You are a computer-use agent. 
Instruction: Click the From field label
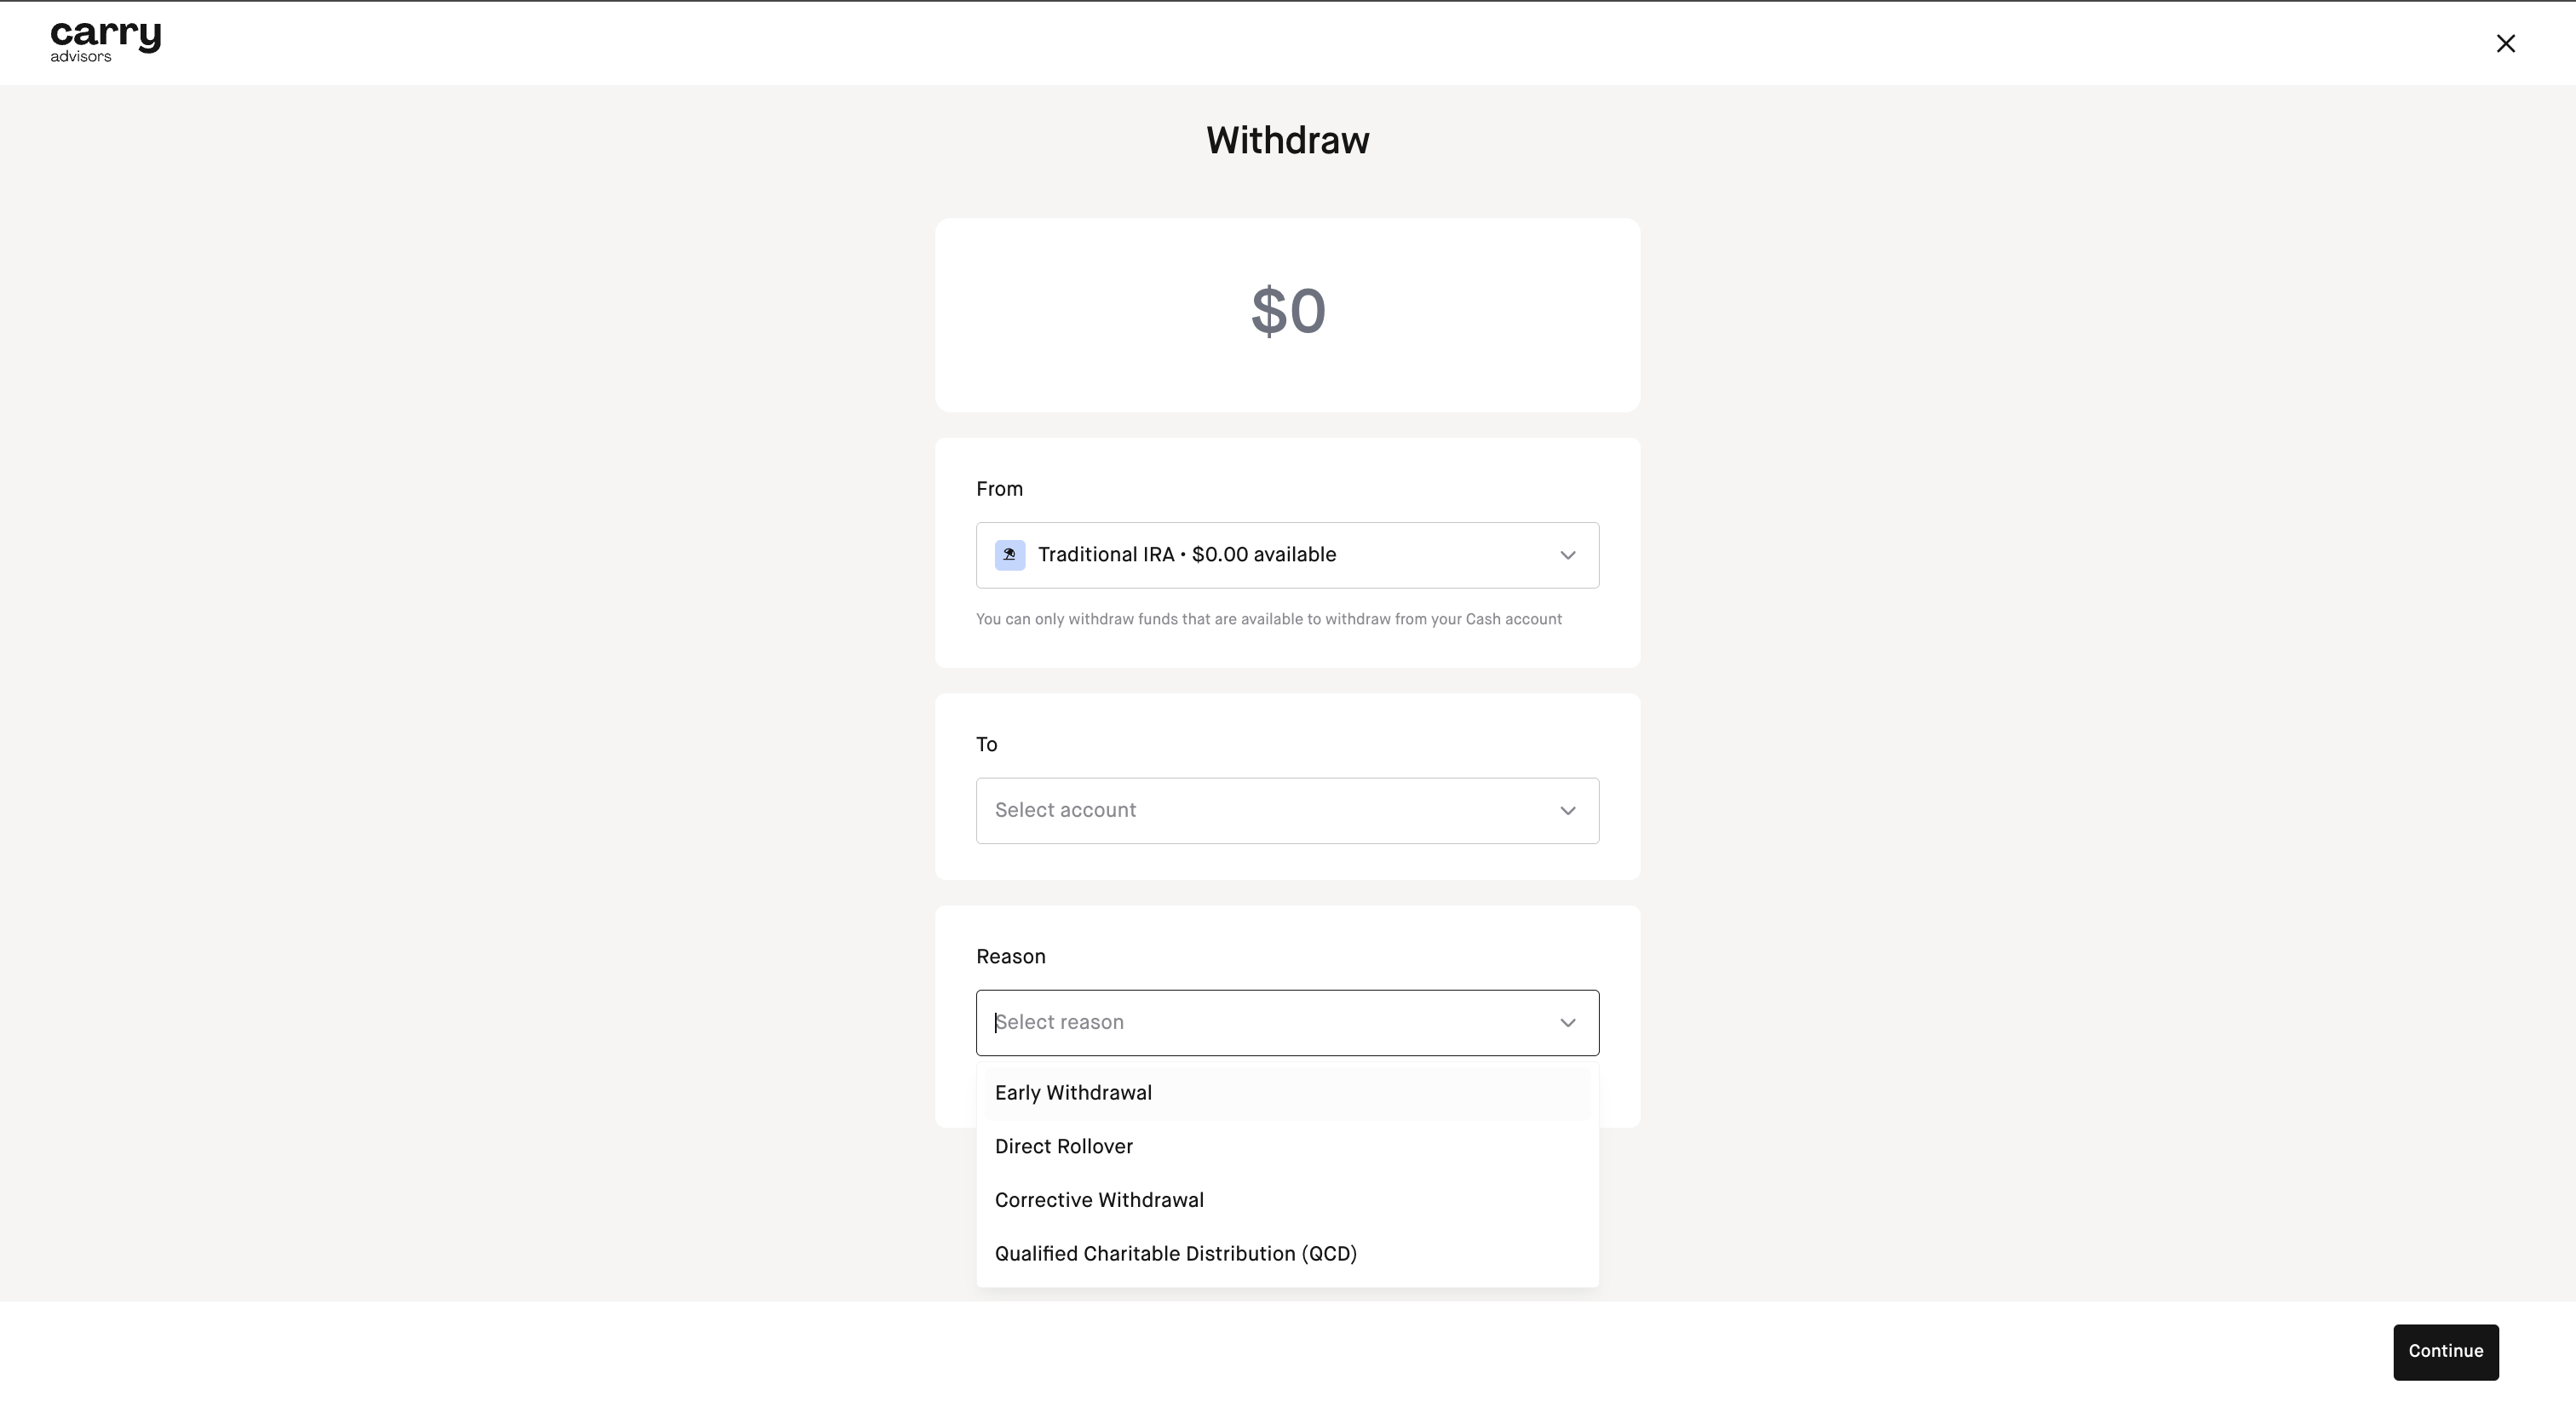click(999, 489)
